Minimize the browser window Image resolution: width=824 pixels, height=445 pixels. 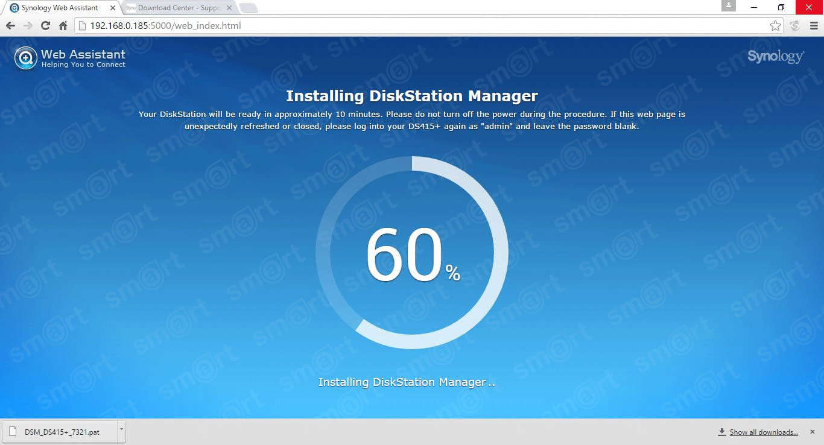click(x=754, y=7)
